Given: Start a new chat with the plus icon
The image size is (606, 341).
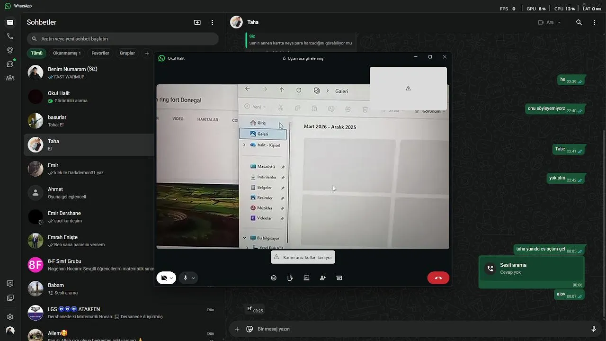Looking at the screenshot, I should pos(197,22).
